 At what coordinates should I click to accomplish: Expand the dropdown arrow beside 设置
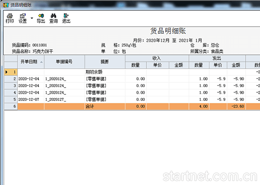tap(32, 18)
